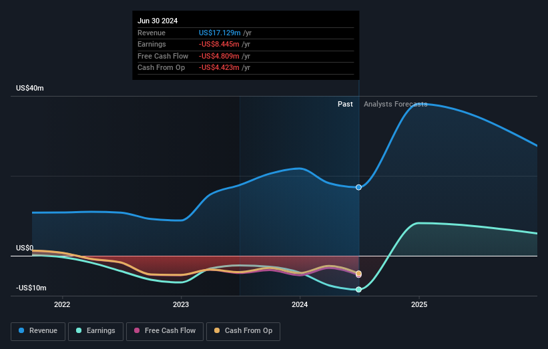Image resolution: width=548 pixels, height=349 pixels.
Task: Click the -US$8.445m earnings value
Action: (219, 44)
